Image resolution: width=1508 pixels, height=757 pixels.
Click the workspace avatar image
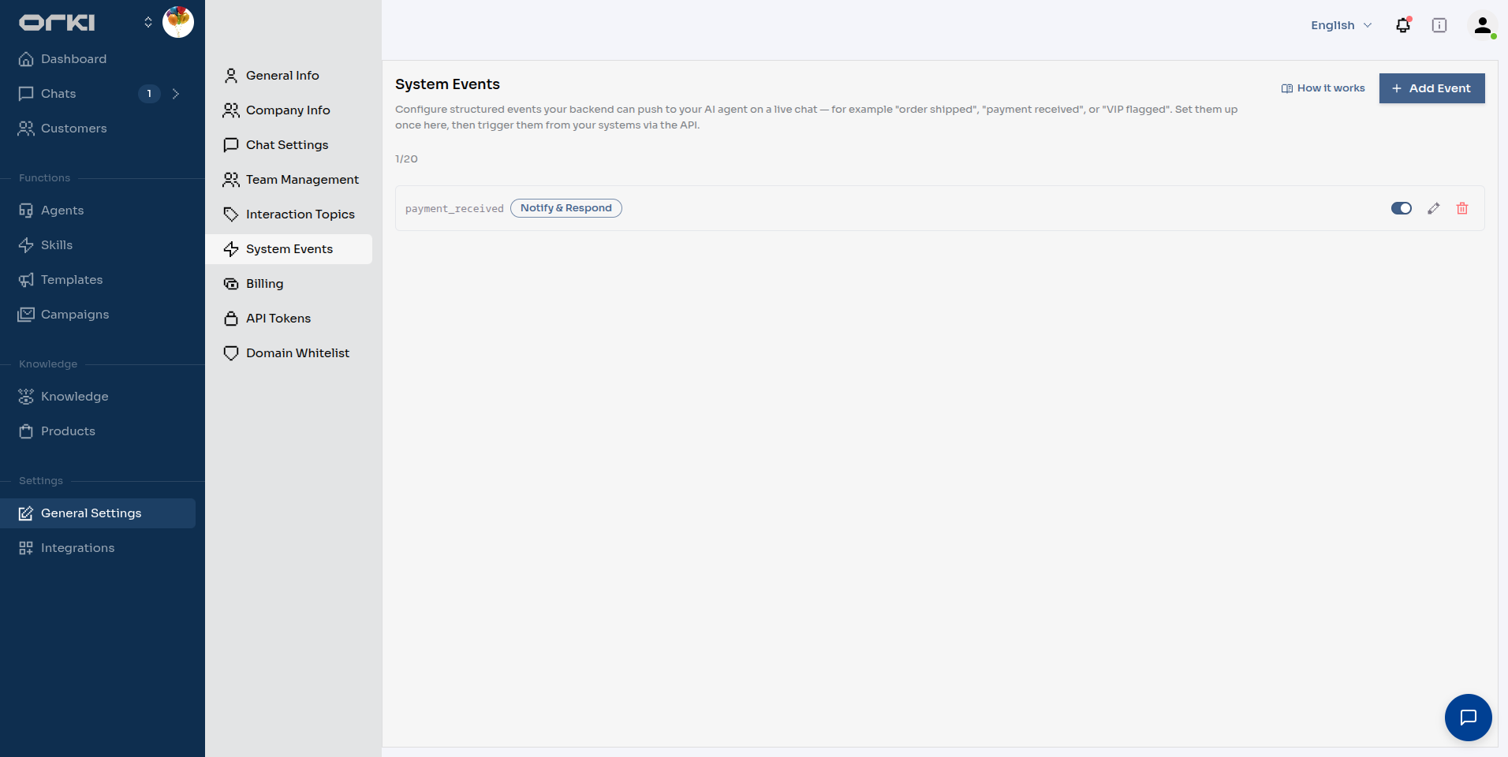tap(178, 22)
